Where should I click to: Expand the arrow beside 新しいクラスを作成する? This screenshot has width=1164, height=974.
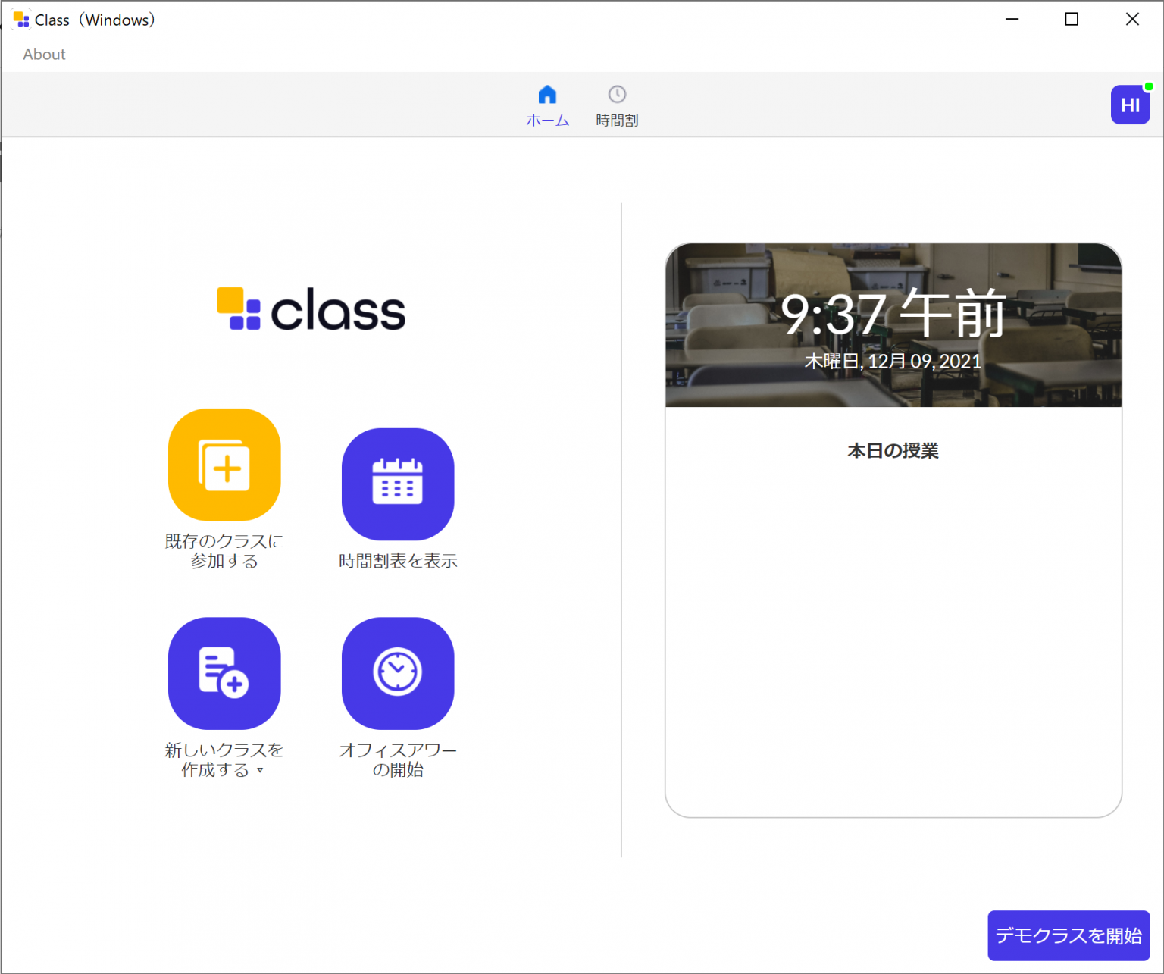coord(260,770)
